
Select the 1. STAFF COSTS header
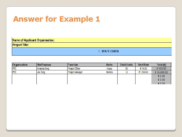[x=92, y=51]
